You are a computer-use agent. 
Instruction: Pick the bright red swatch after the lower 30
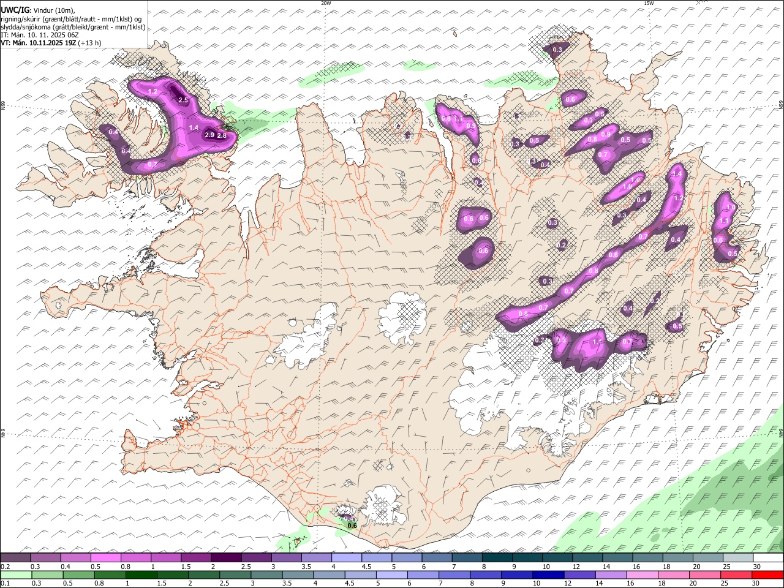(767, 575)
